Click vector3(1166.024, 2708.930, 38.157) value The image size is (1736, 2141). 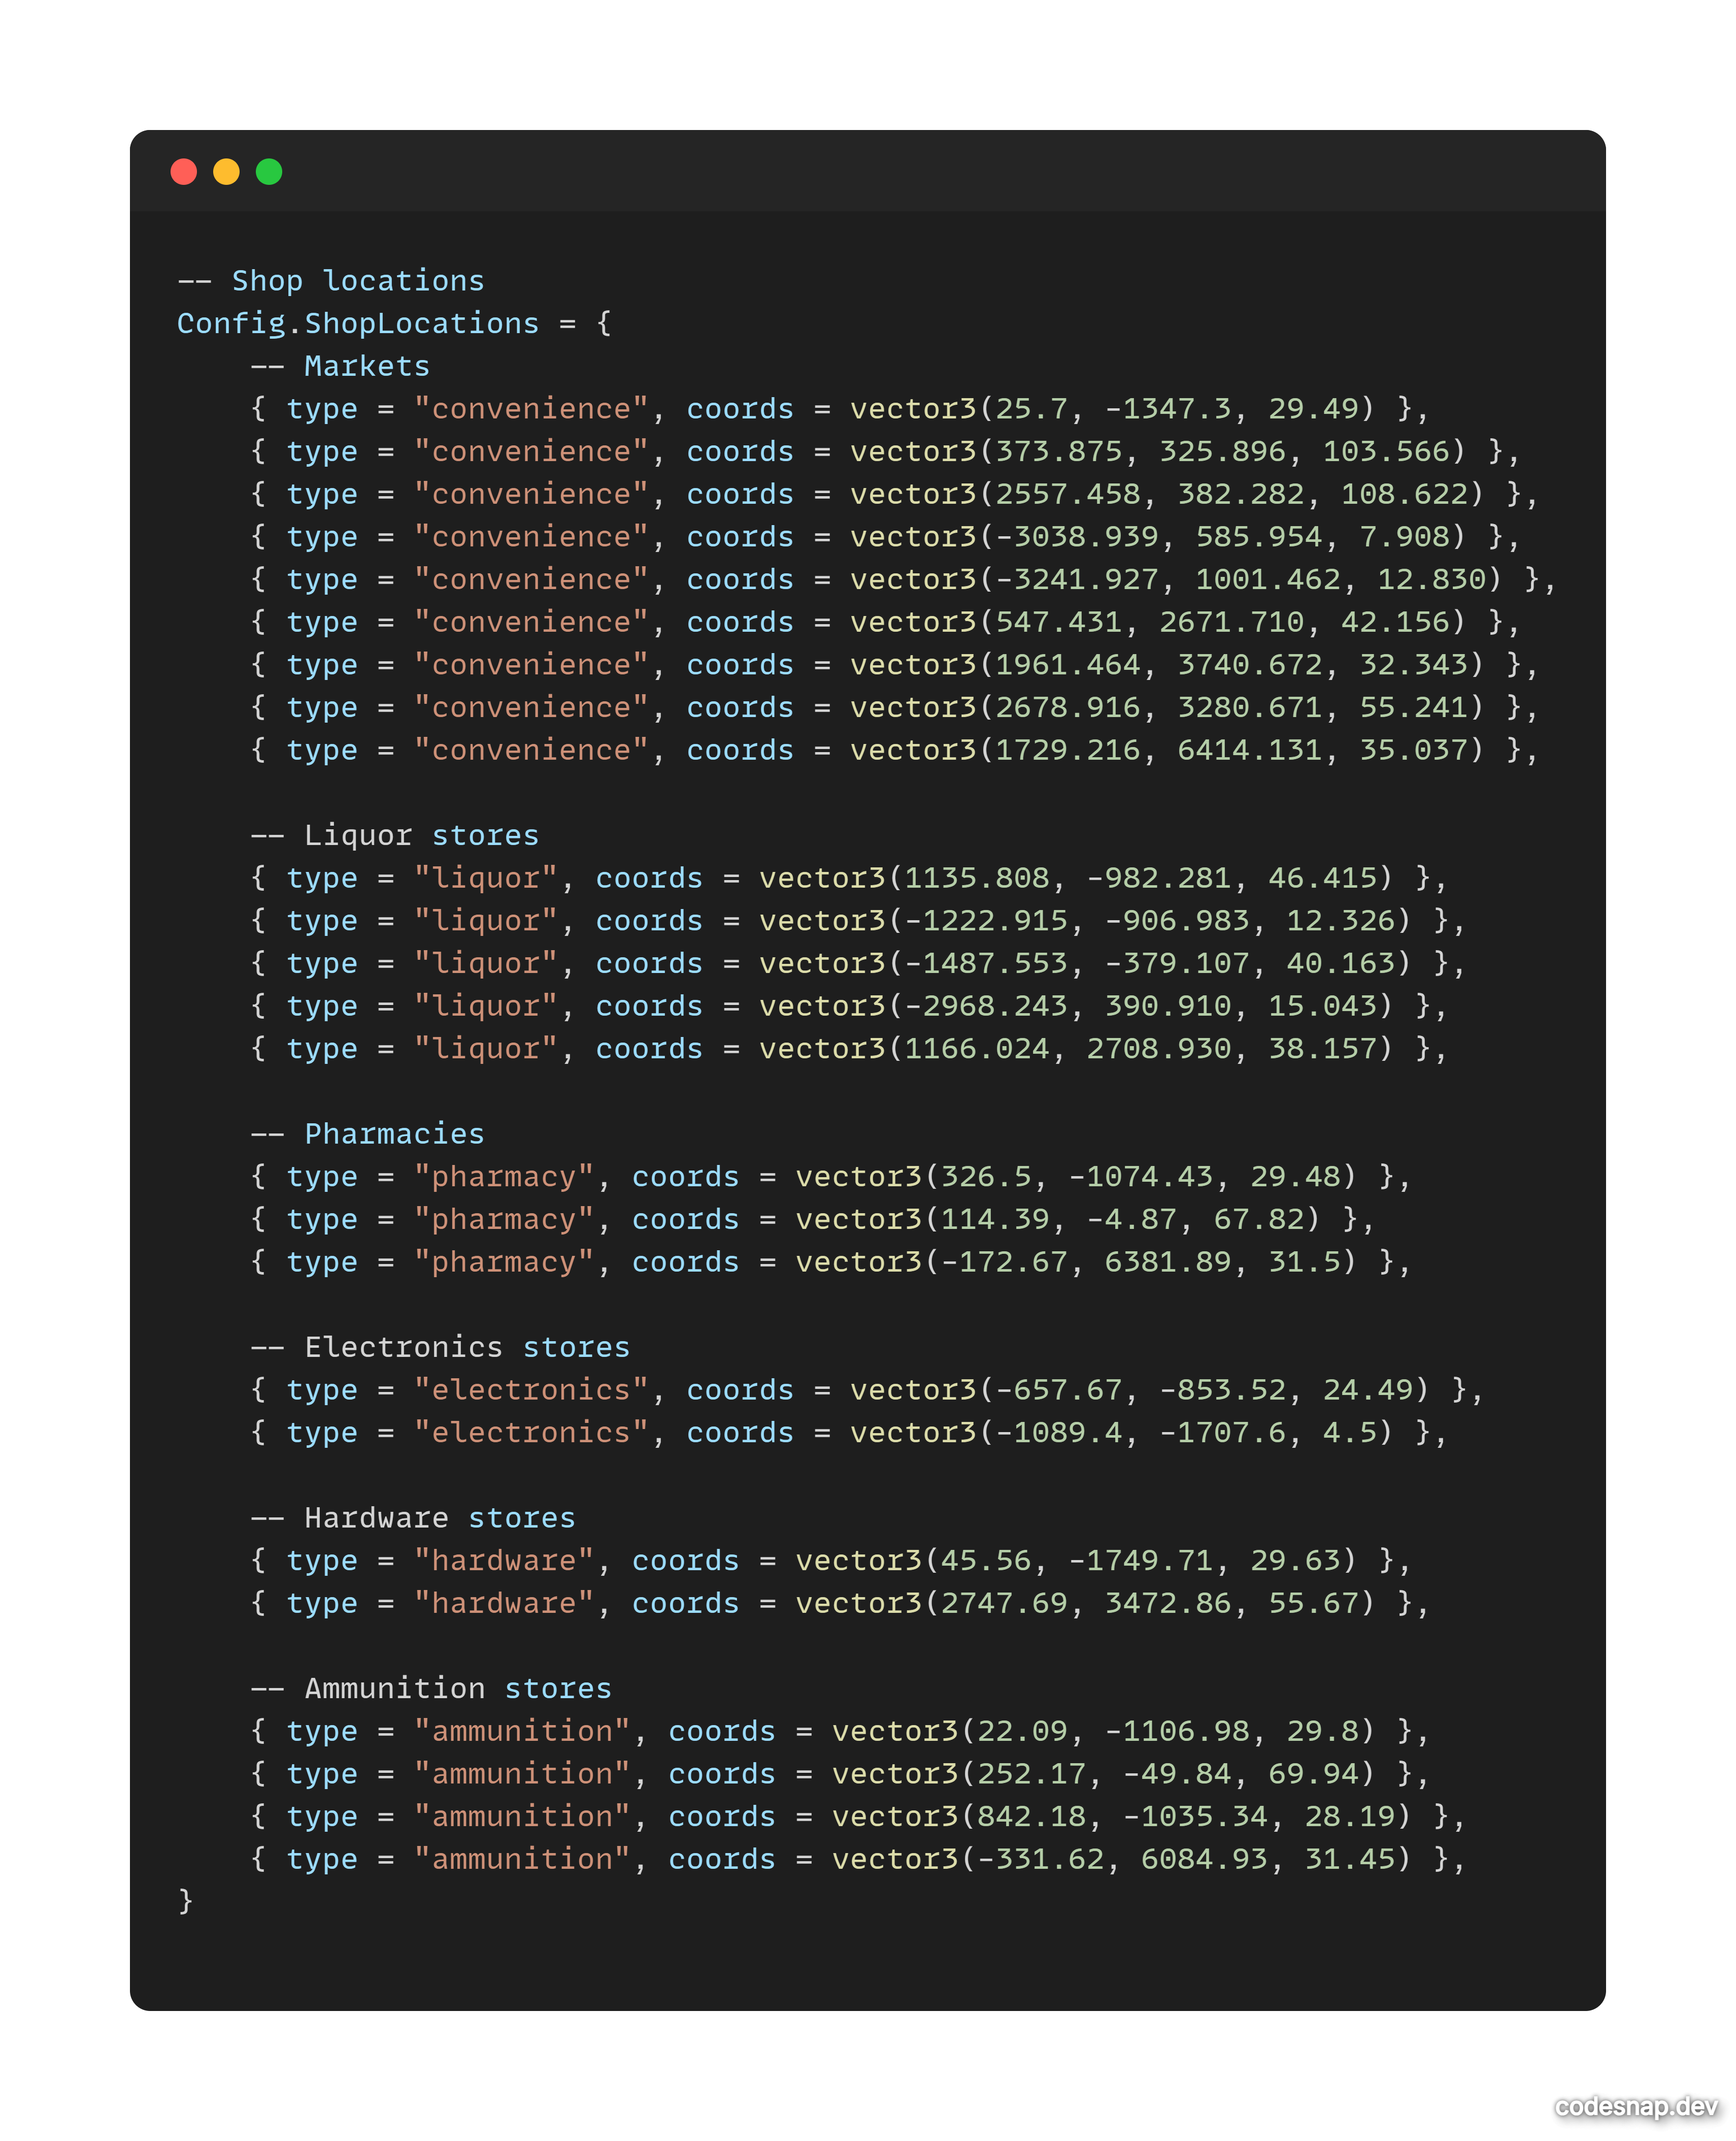point(1076,1050)
